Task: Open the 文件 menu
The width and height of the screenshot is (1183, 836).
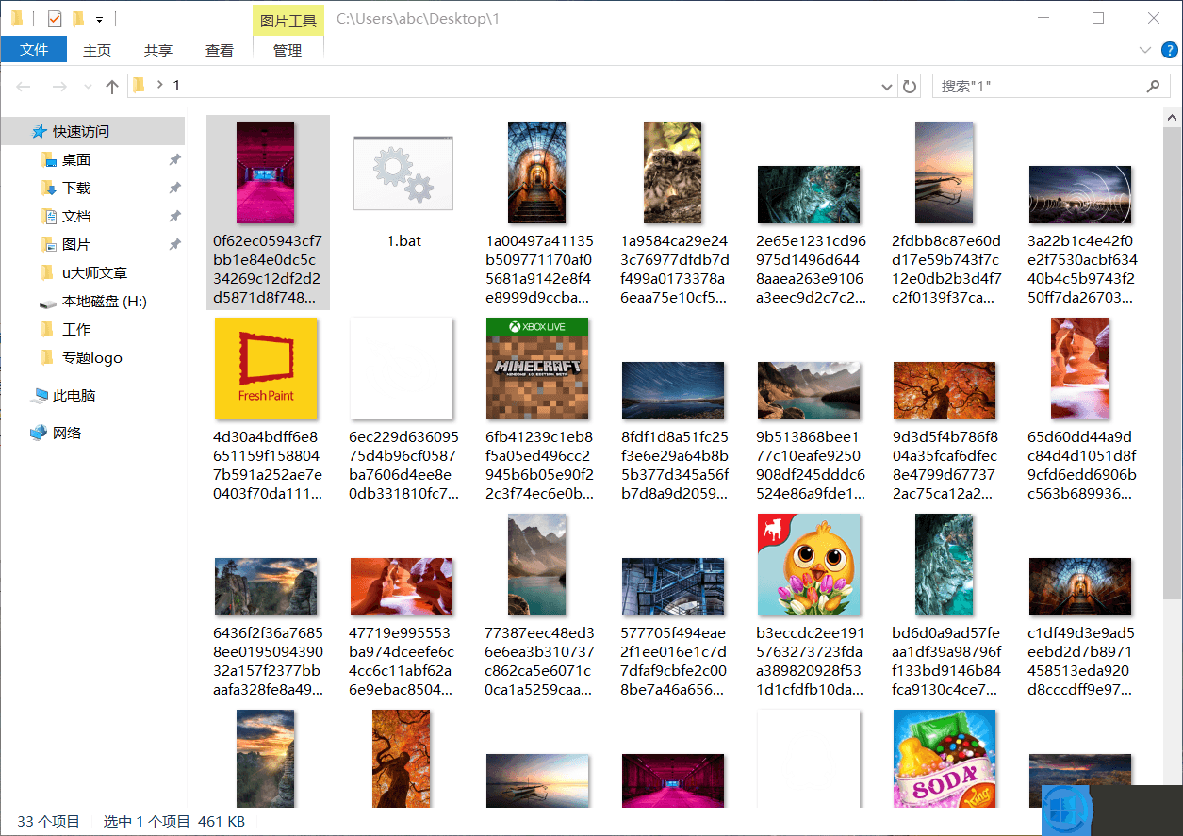Action: tap(34, 50)
